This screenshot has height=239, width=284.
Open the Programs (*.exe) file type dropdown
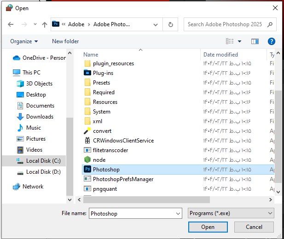coord(231,213)
